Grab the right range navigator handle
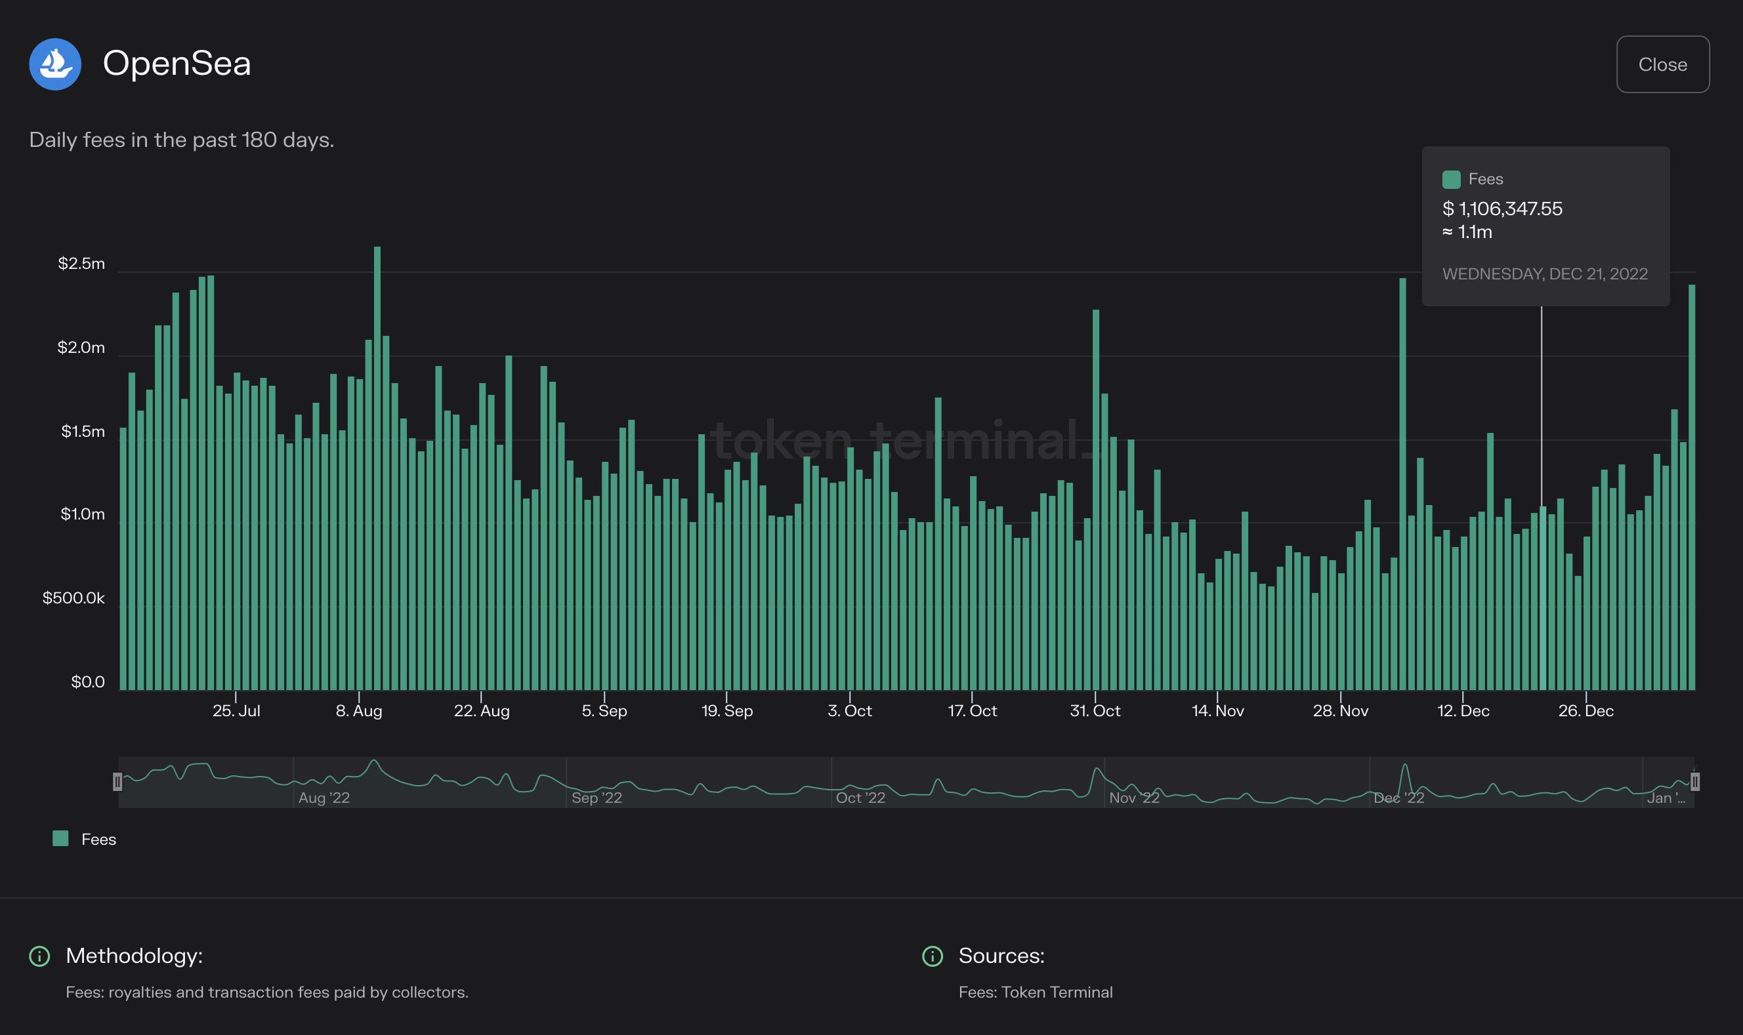 (1695, 782)
